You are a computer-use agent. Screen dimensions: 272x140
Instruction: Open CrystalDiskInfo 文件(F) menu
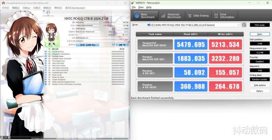pos(5,8)
